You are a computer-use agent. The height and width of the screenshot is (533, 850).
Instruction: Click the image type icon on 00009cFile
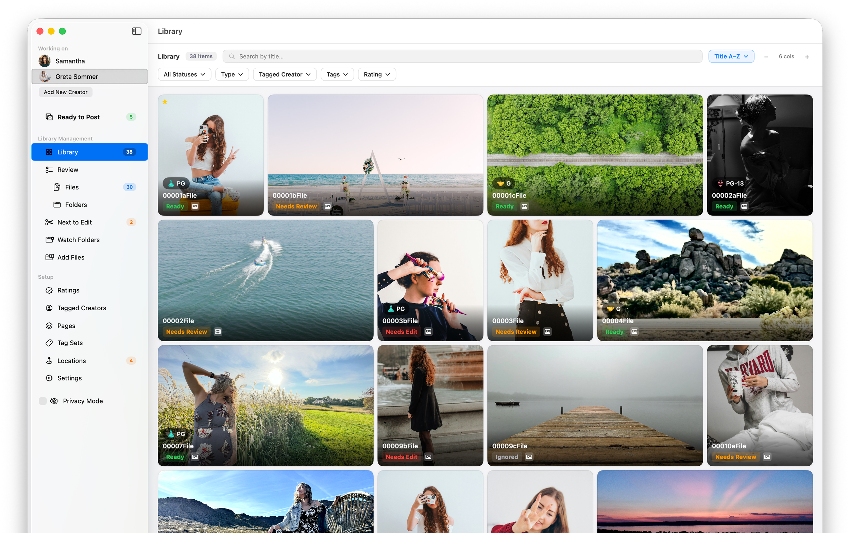[529, 457]
